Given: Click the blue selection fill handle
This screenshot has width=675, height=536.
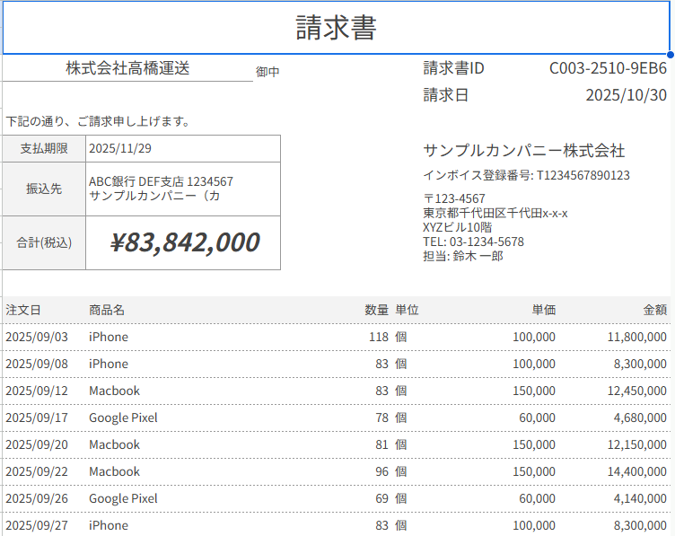Looking at the screenshot, I should pyautogui.click(x=671, y=54).
